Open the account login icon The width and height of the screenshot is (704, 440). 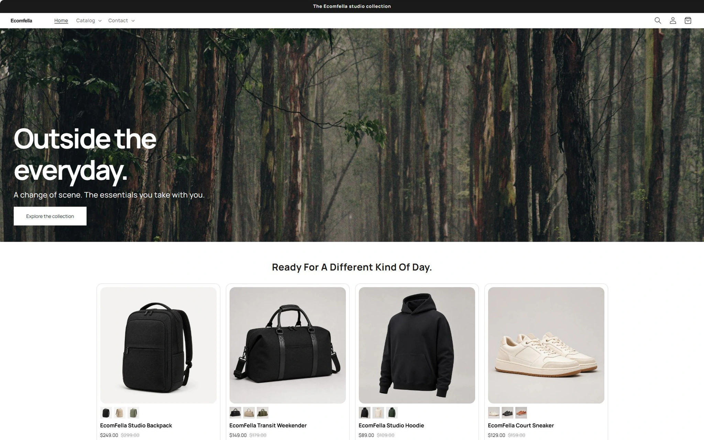[673, 21]
